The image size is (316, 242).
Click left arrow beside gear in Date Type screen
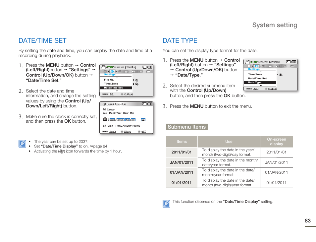252,66
